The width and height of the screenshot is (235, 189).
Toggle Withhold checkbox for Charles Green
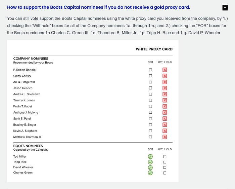(x=164, y=173)
